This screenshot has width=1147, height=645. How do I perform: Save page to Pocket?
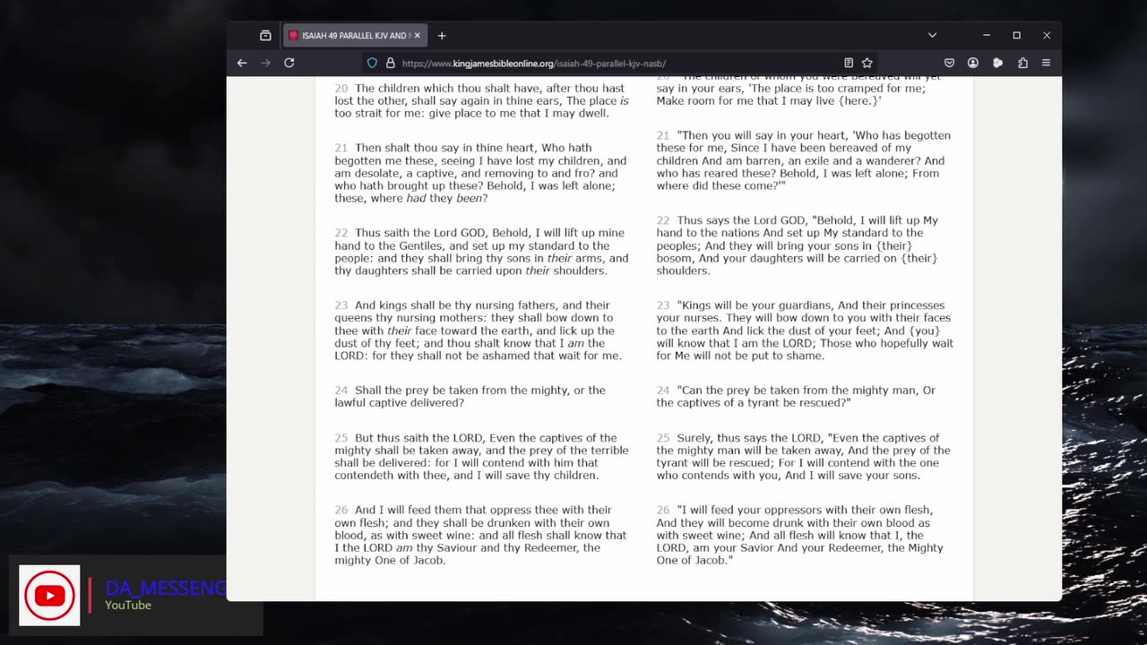pyautogui.click(x=950, y=63)
